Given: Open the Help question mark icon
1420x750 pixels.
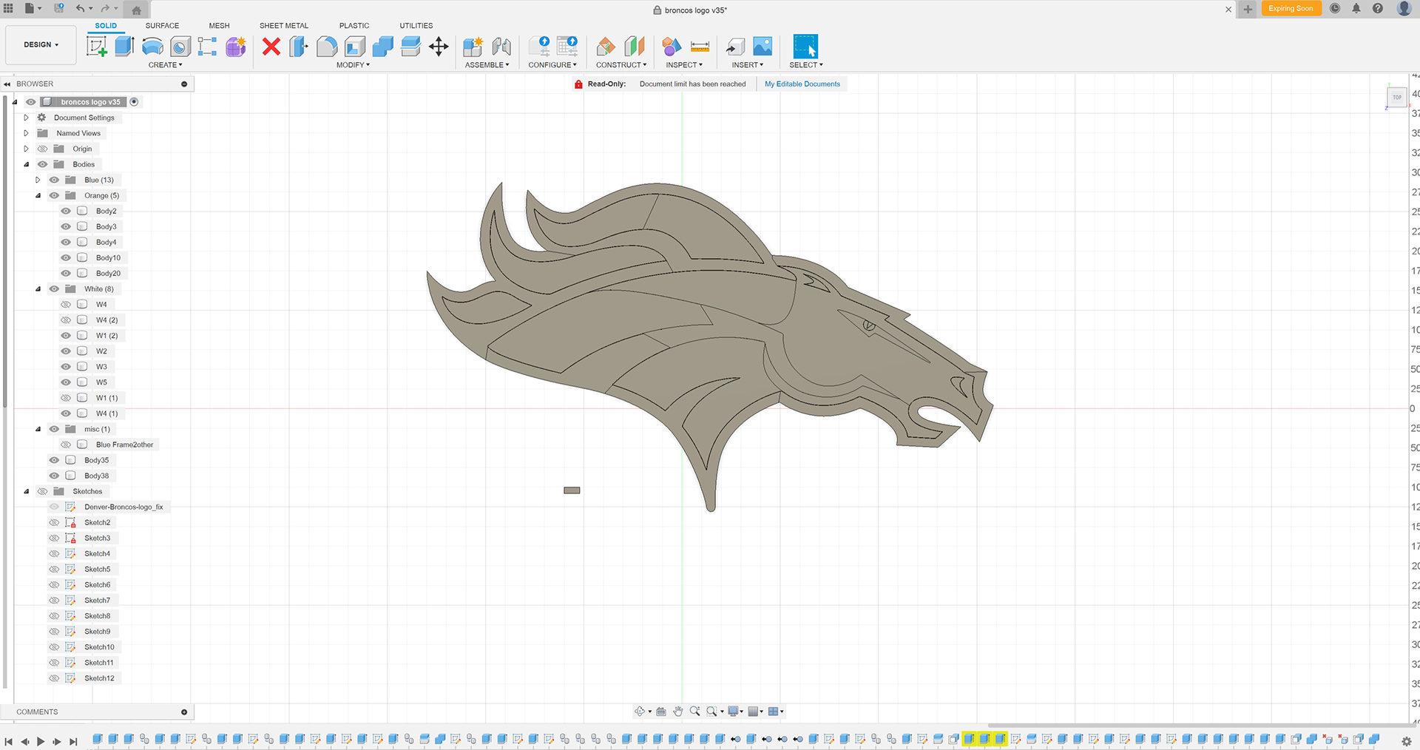Looking at the screenshot, I should [1378, 8].
